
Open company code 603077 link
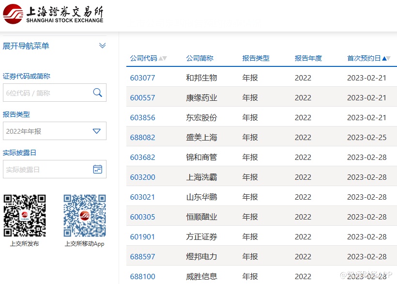142,78
